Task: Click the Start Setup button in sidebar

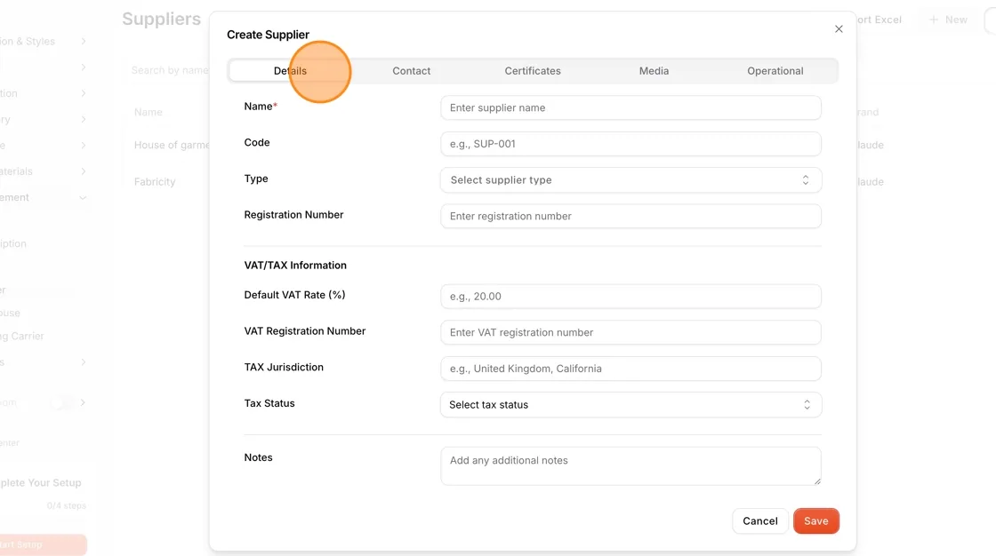Action: pos(42,544)
